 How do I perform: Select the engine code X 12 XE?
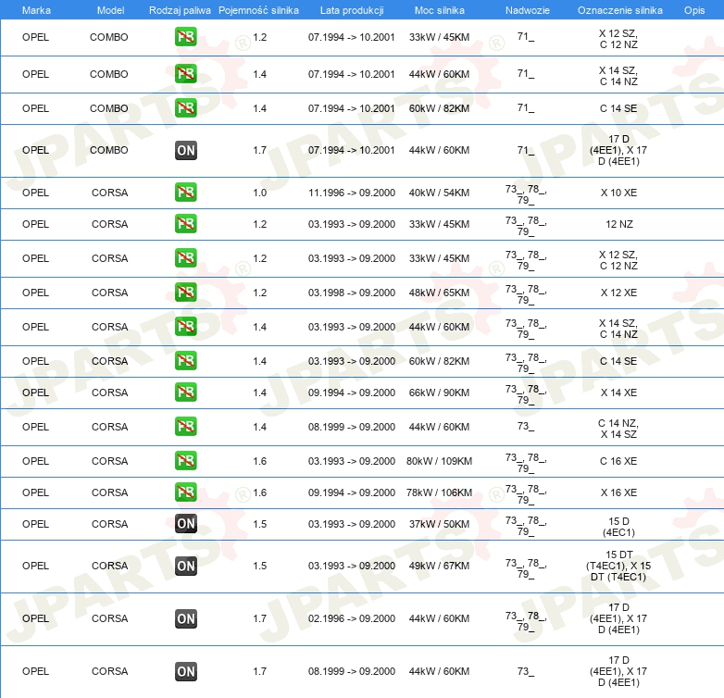pyautogui.click(x=618, y=293)
